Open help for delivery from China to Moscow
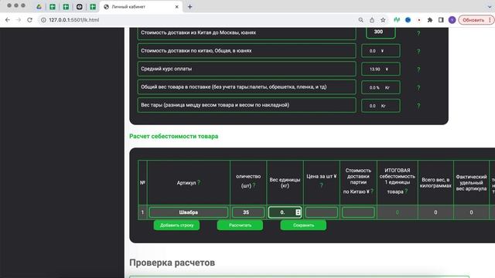 [418, 33]
